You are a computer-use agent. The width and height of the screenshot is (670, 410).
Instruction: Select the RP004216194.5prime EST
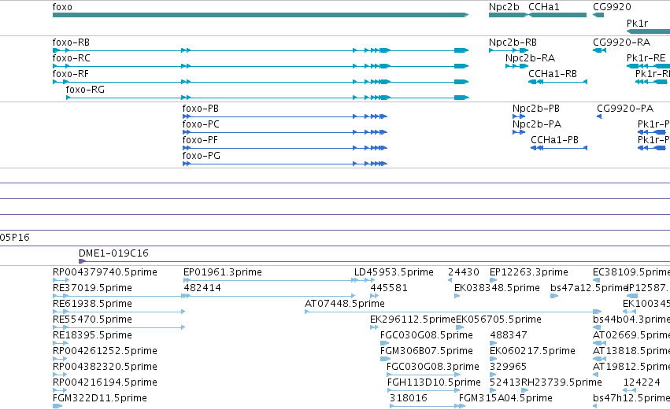(105, 382)
